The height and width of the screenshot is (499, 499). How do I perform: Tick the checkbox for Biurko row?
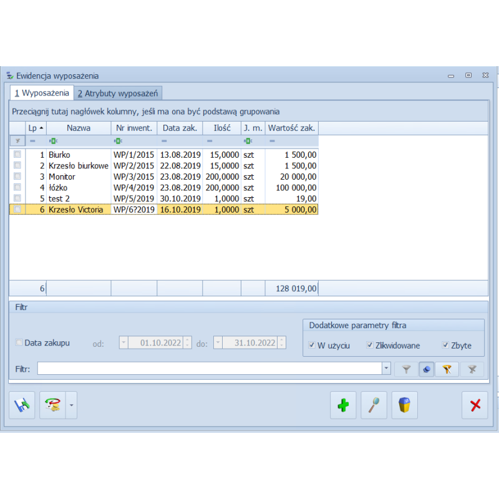[x=17, y=154]
